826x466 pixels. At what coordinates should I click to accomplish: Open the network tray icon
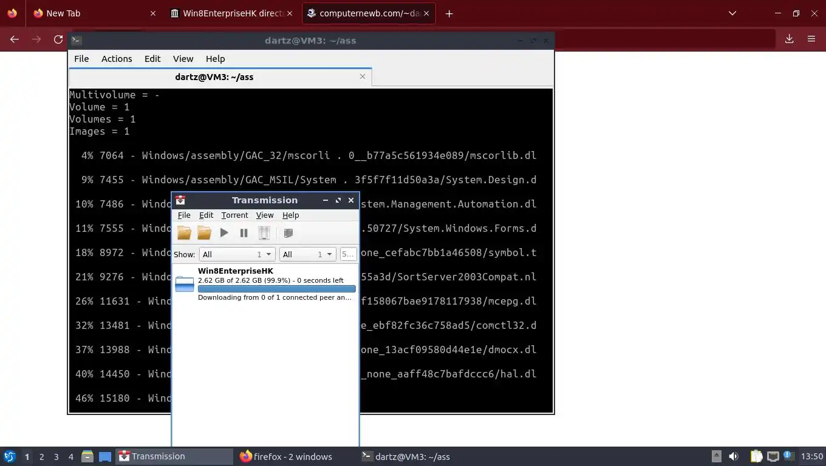(x=773, y=456)
